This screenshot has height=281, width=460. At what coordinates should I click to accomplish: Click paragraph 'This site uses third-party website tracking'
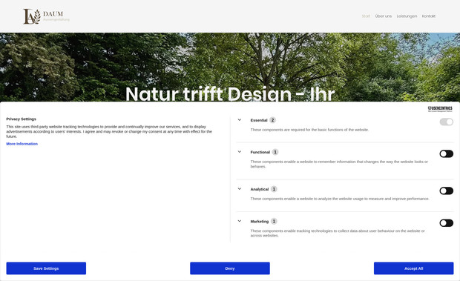109,131
